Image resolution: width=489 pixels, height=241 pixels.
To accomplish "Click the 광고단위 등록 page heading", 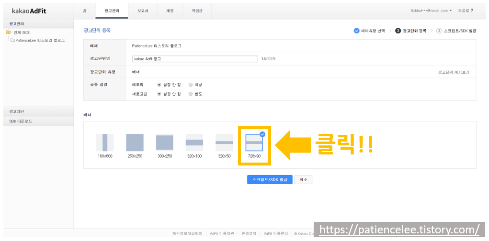I will [x=97, y=31].
